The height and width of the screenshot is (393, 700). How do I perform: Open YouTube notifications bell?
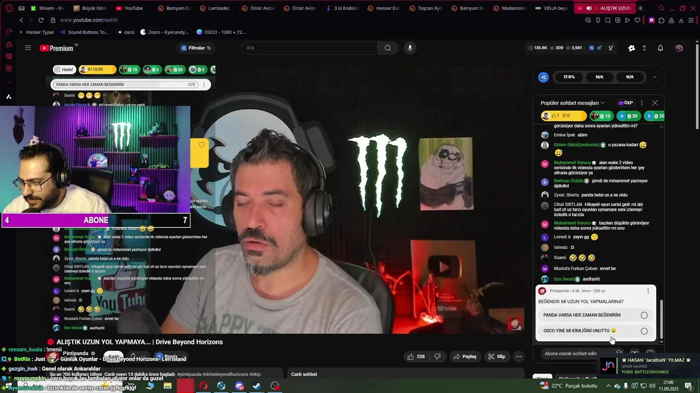[660, 48]
